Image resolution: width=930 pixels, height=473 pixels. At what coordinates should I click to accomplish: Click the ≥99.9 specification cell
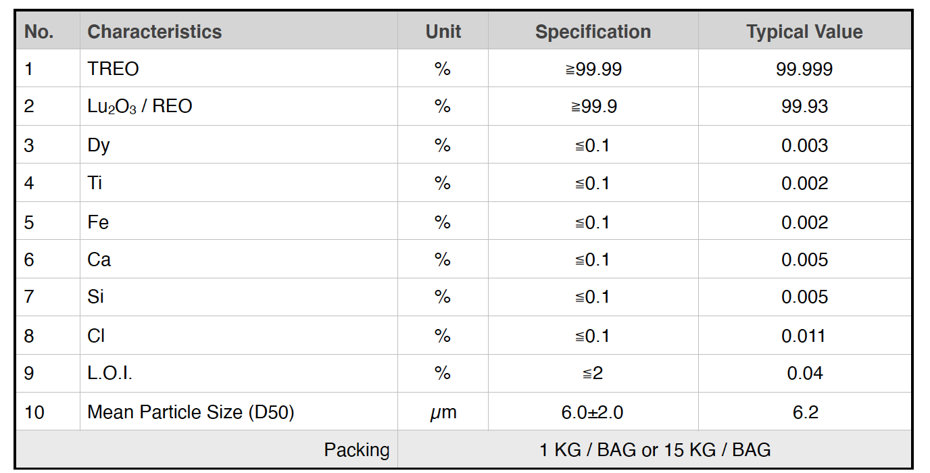[x=591, y=107]
